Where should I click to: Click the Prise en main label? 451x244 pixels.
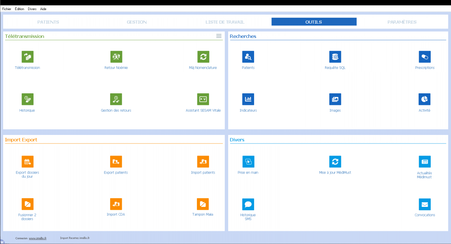(248, 172)
